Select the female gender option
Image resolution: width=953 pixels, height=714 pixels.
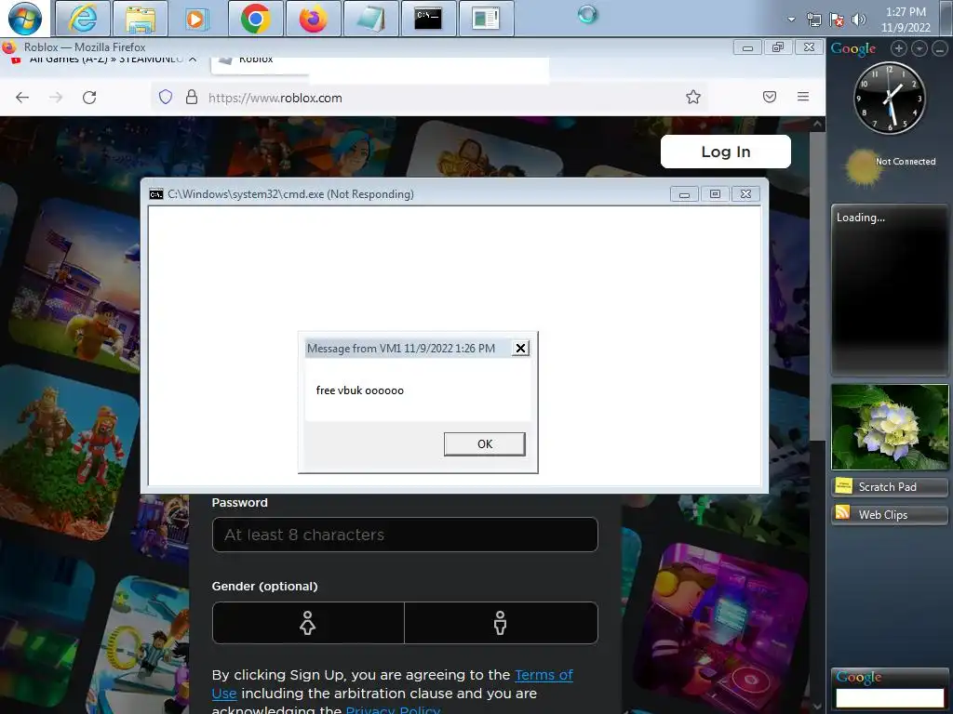(x=308, y=623)
